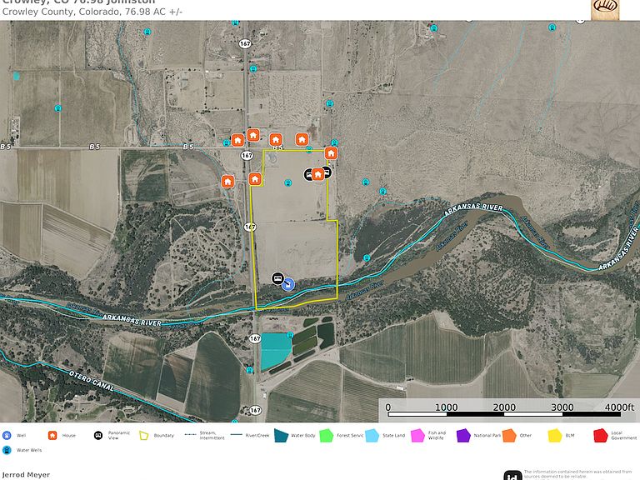Click the bear paw logo in the header
Screen dimensions: 640x480
(x=605, y=9)
